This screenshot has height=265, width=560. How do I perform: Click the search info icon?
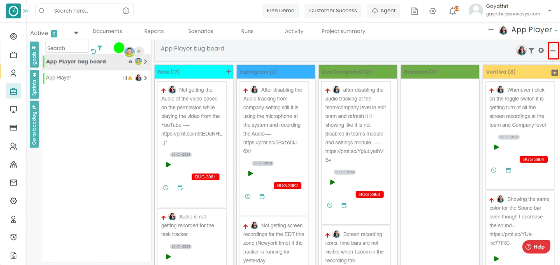(126, 11)
